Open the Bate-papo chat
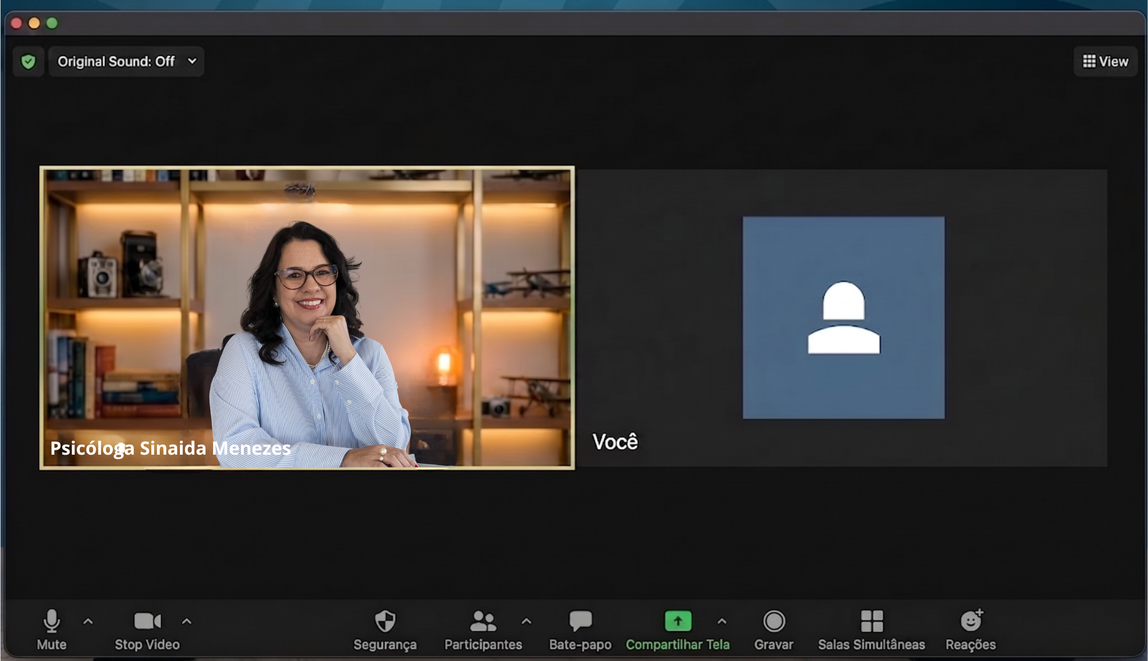 [x=580, y=630]
